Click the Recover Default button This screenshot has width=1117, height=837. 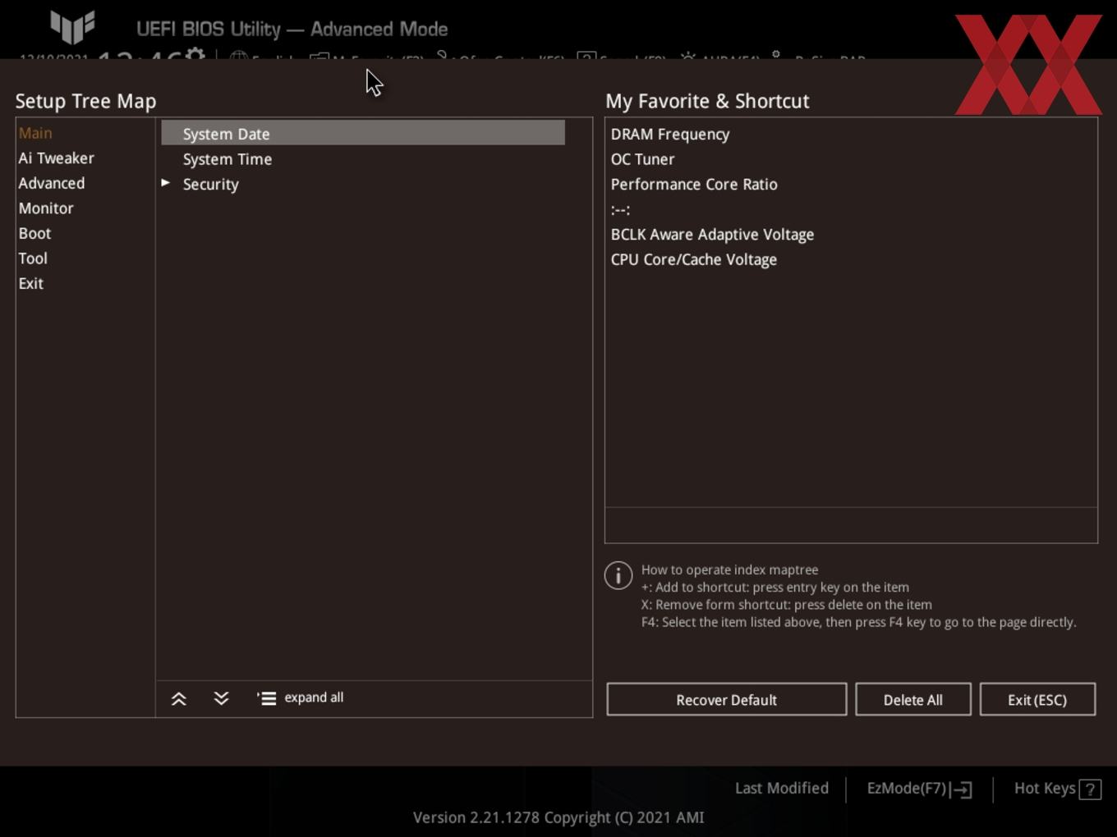click(x=727, y=699)
